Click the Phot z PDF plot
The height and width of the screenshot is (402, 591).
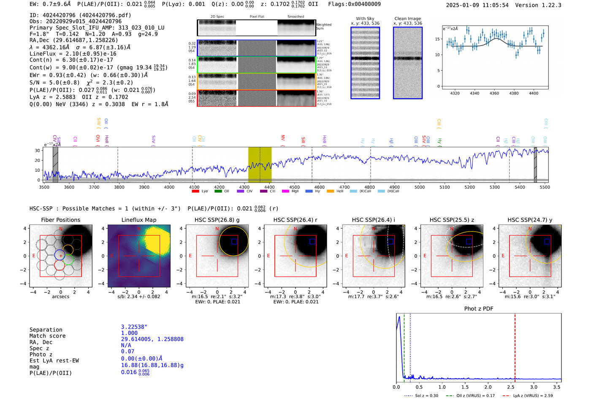(479, 347)
